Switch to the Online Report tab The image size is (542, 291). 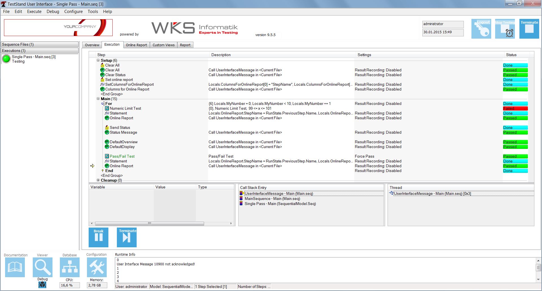pyautogui.click(x=136, y=45)
